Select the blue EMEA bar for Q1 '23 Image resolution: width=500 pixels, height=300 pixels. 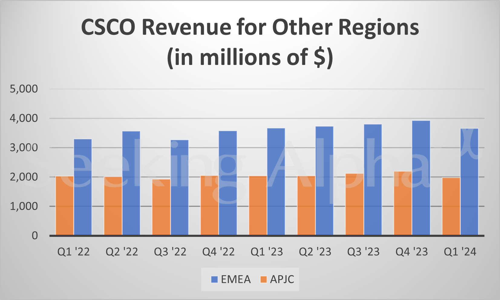click(276, 182)
